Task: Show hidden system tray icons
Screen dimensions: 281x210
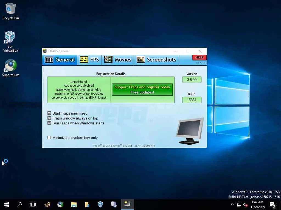Action: [x=232, y=205]
